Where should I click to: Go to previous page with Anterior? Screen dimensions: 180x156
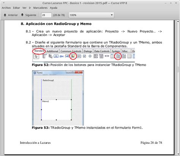(x=11, y=15)
